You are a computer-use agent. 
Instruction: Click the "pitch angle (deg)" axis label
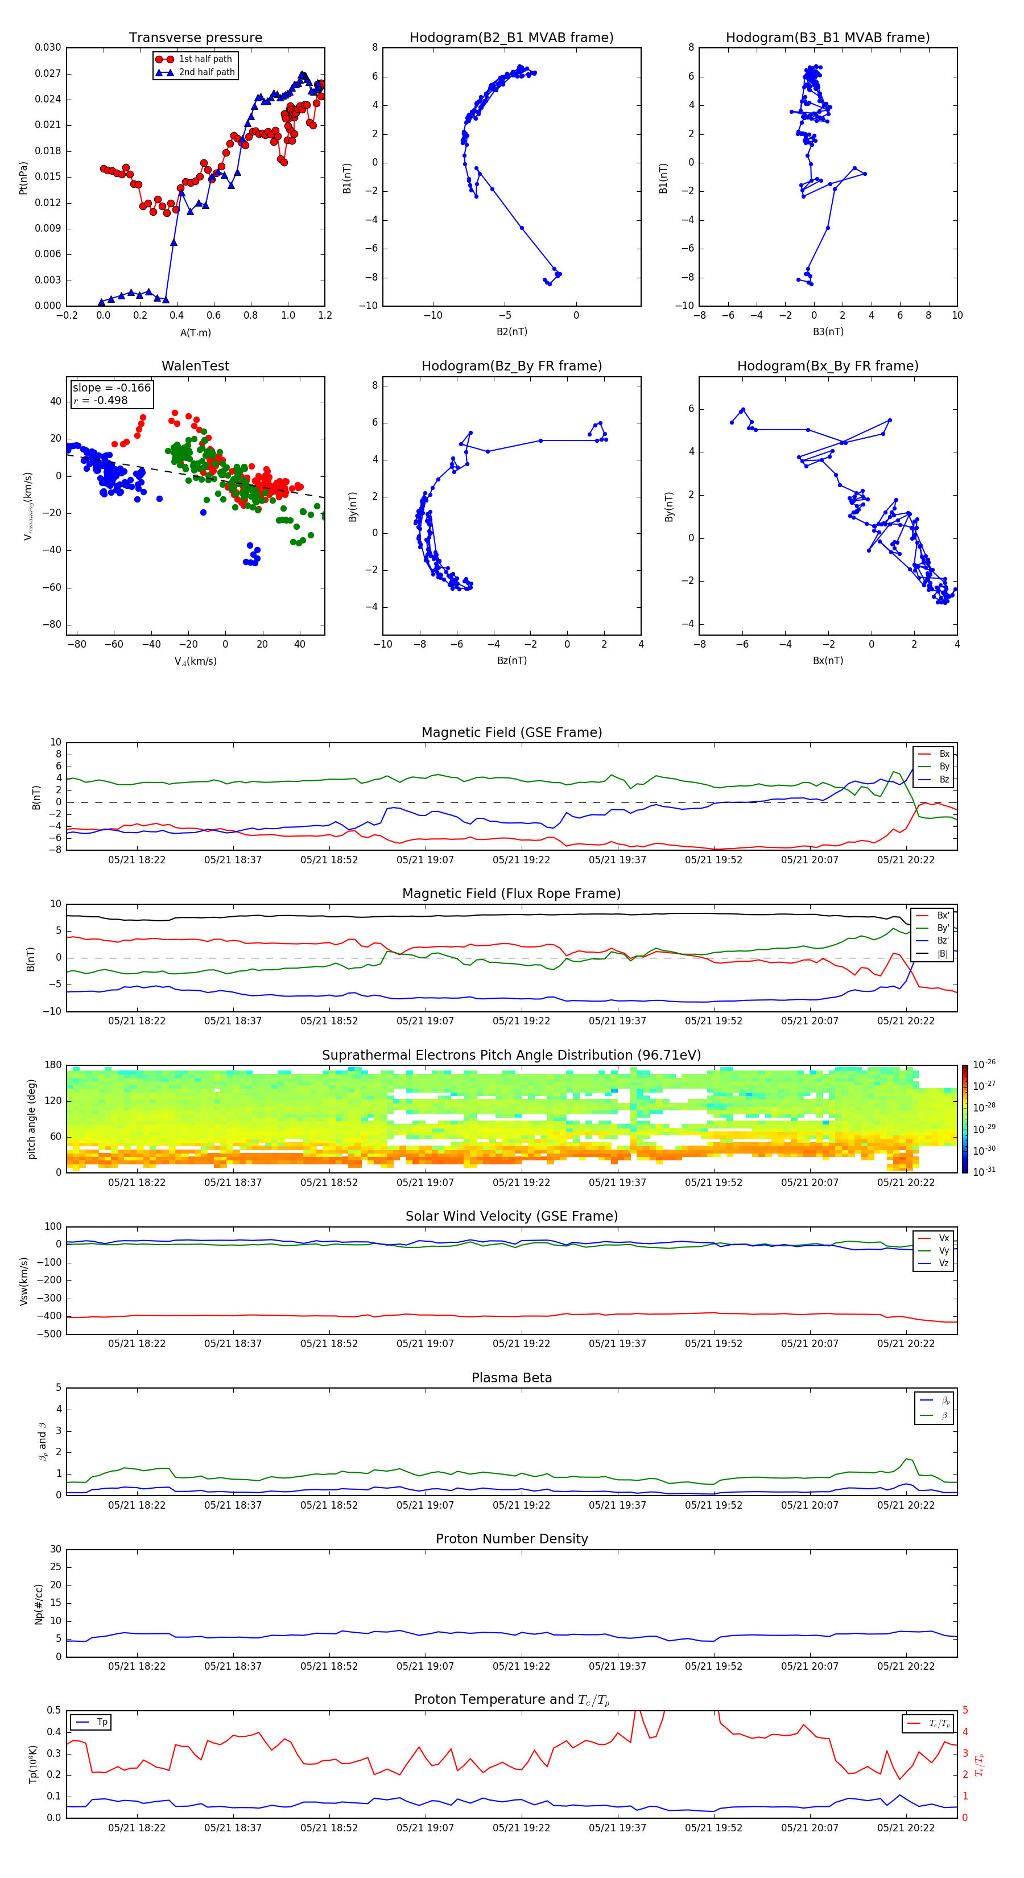pos(31,1119)
